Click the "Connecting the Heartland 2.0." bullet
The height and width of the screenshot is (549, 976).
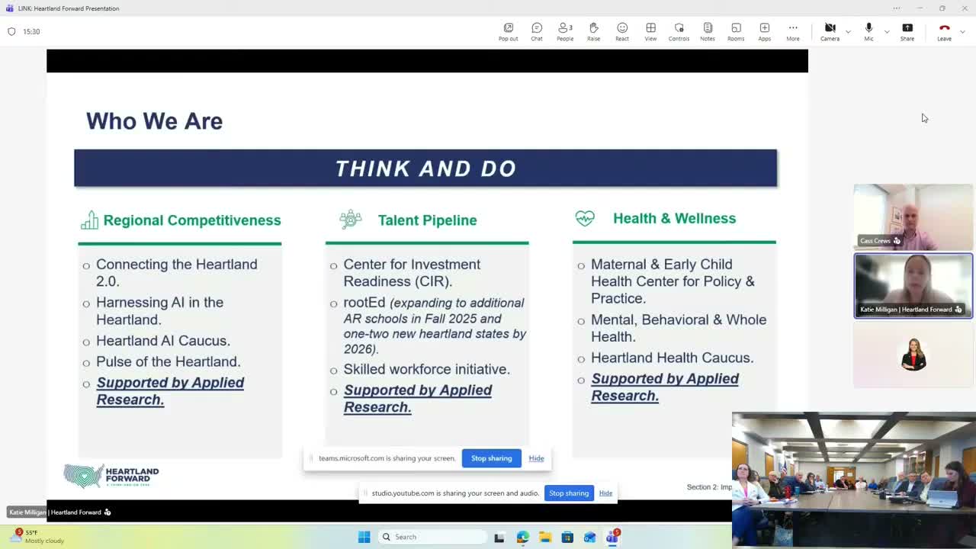point(177,273)
